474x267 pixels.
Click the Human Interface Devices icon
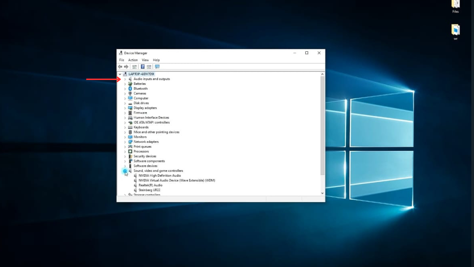point(130,118)
